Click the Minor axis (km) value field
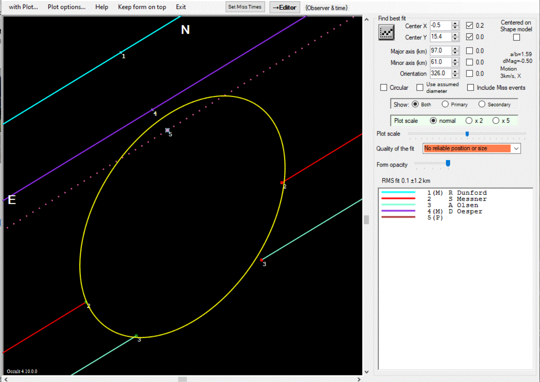The image size is (540, 382). (441, 62)
